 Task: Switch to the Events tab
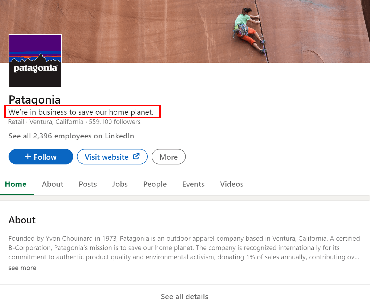click(193, 184)
